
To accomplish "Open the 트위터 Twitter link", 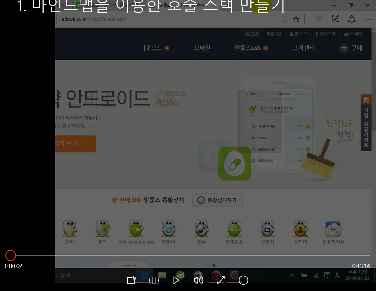I will click(x=353, y=34).
